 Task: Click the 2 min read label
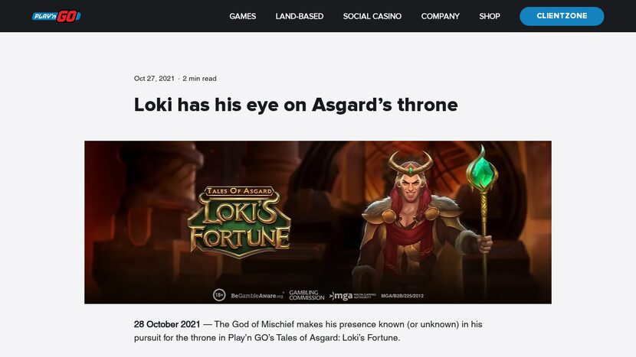[200, 79]
